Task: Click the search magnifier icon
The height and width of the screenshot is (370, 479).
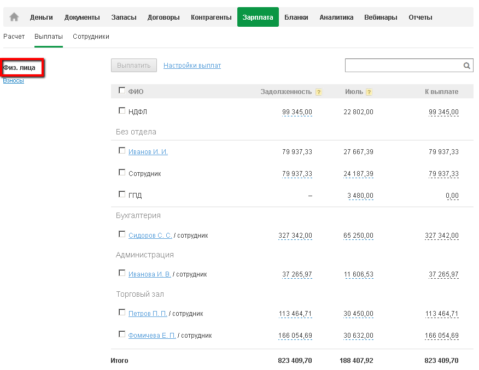Action: point(467,66)
